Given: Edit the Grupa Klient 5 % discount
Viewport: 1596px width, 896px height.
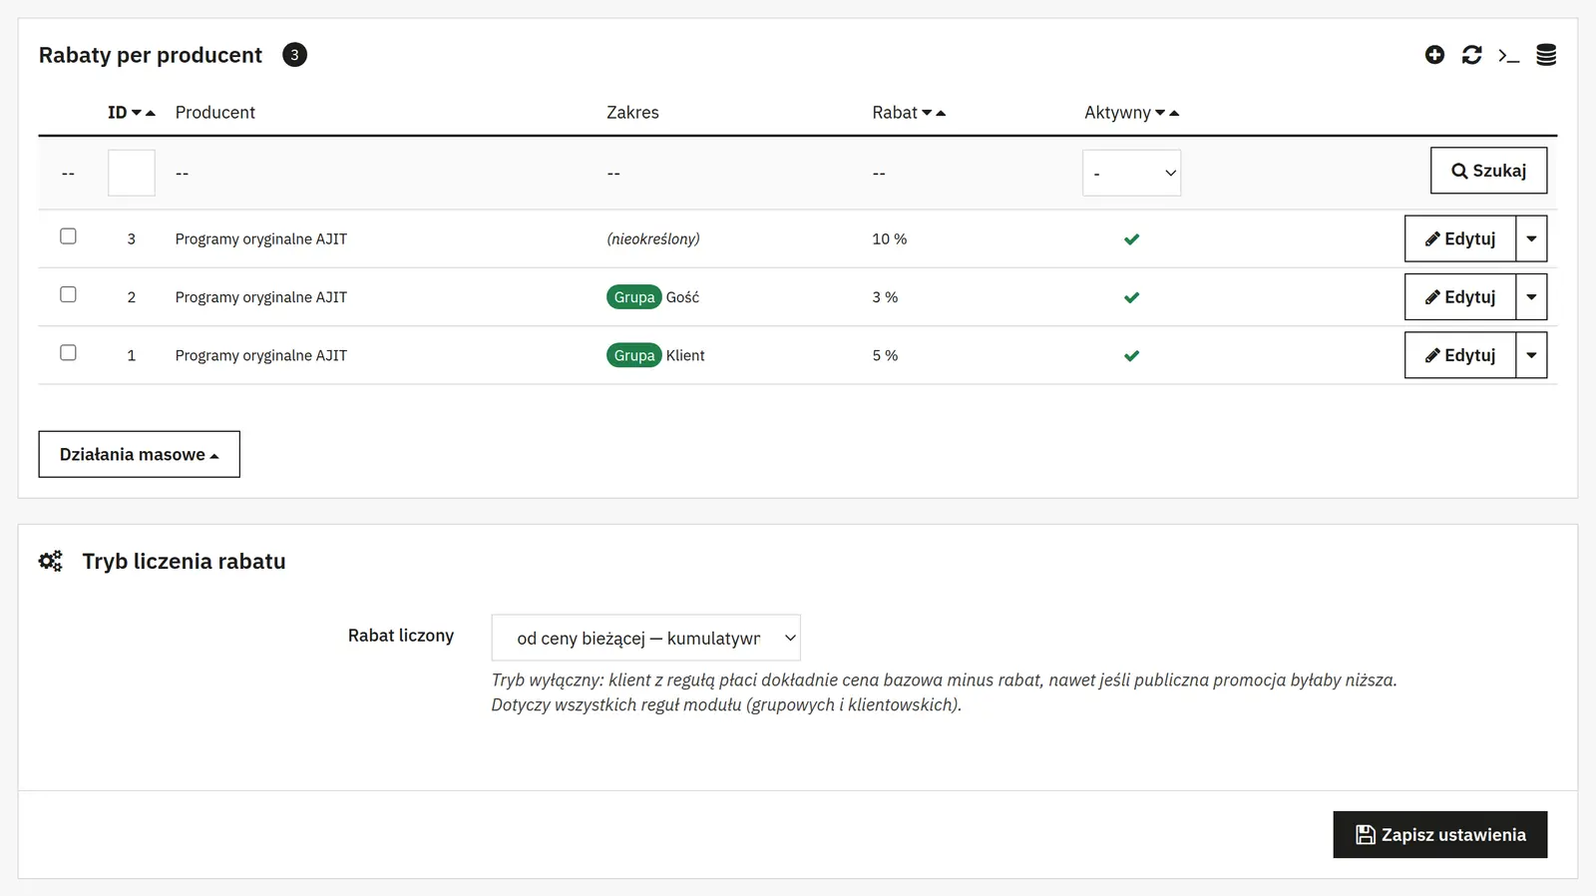Looking at the screenshot, I should 1460,354.
